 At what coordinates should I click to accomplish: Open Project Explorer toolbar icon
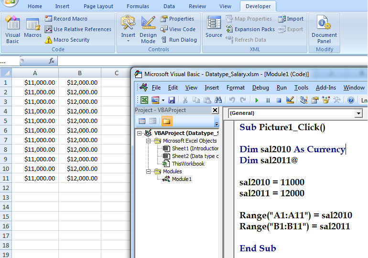tap(304, 100)
